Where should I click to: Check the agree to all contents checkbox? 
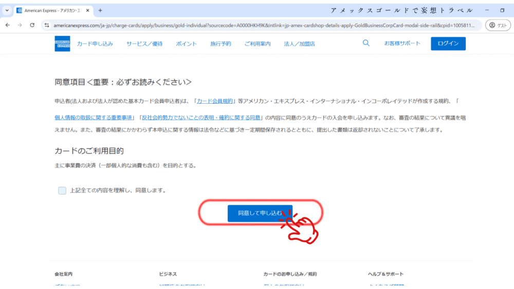[x=62, y=190]
